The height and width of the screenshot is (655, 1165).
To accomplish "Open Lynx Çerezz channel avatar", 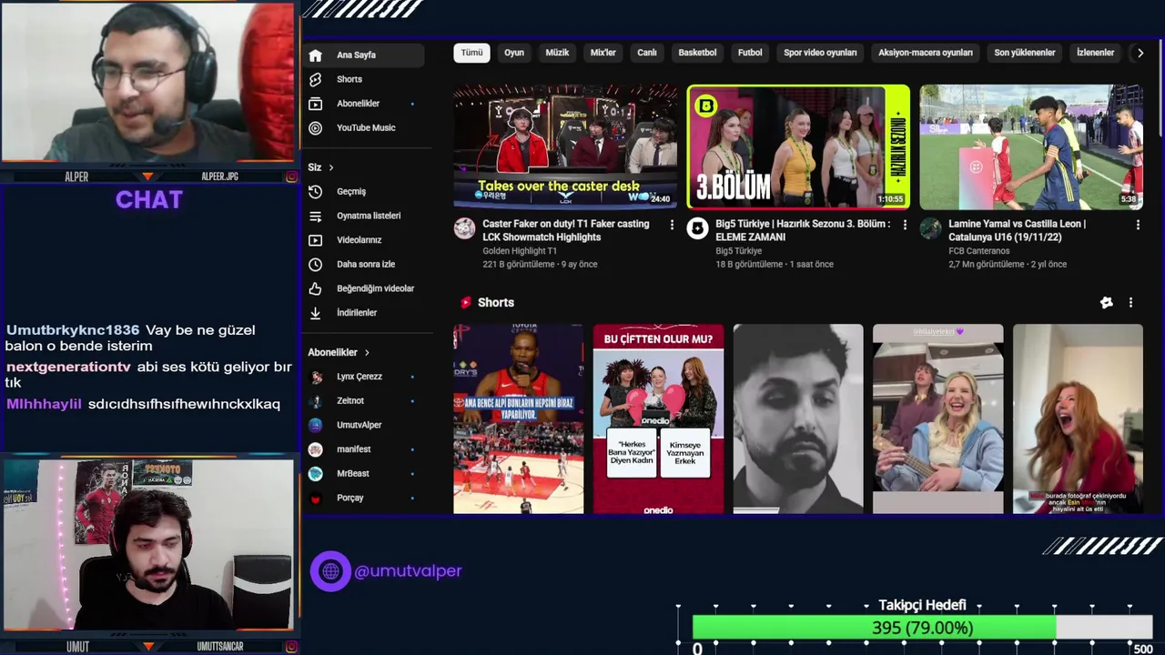I will 315,377.
